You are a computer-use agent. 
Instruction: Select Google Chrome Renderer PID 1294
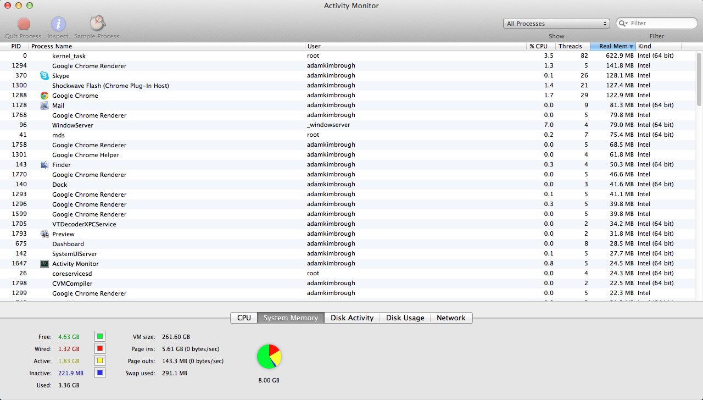pyautogui.click(x=348, y=66)
